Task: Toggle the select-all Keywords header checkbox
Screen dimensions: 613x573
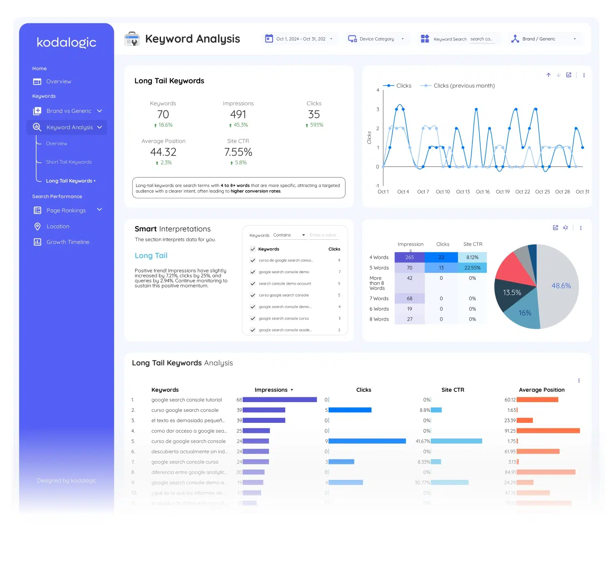Action: click(253, 249)
